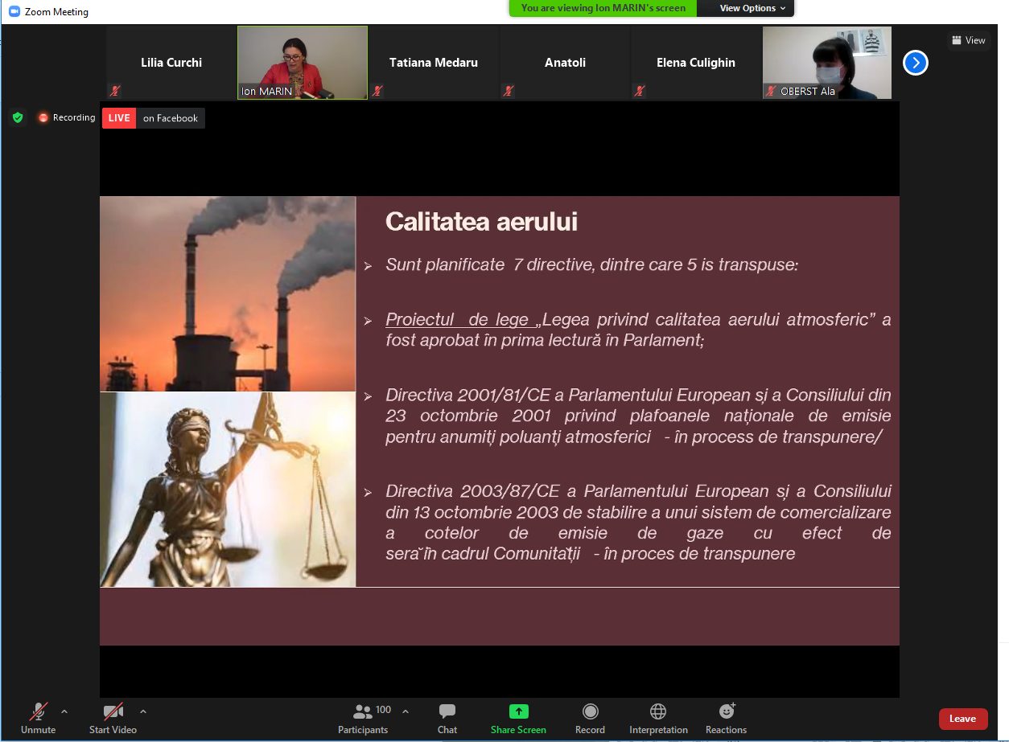Click the 'Calitatea aerului' slide heading
The width and height of the screenshot is (1009, 742).
pyautogui.click(x=481, y=222)
